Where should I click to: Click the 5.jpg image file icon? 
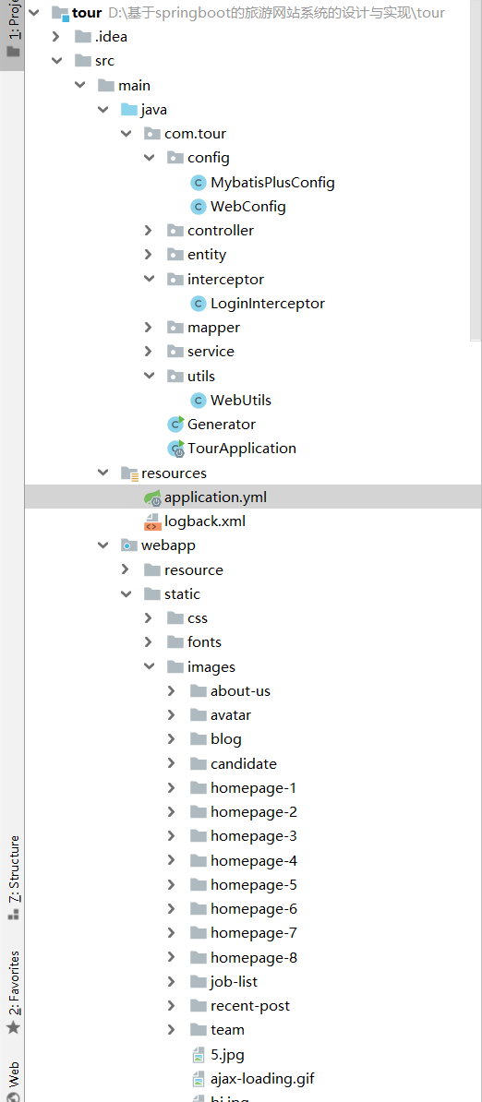click(x=199, y=1054)
